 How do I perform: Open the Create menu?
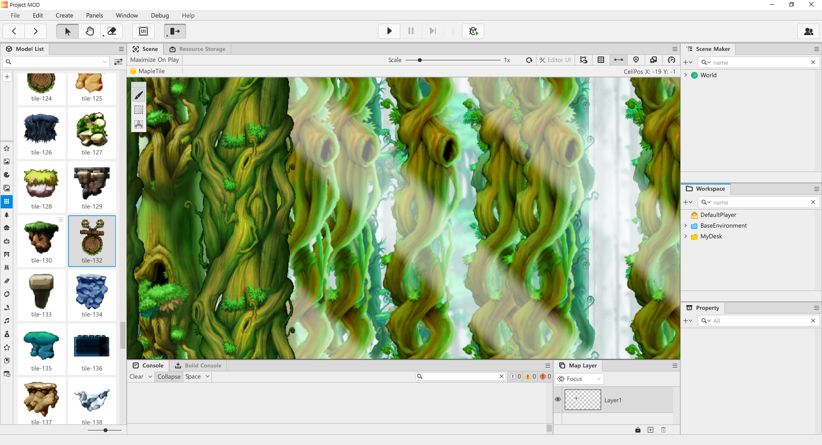pos(64,15)
